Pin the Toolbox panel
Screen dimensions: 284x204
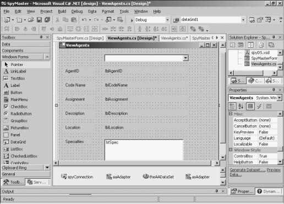click(41, 37)
